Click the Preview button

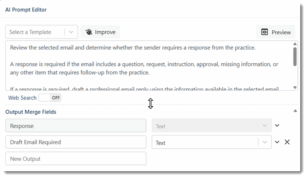coord(275,32)
